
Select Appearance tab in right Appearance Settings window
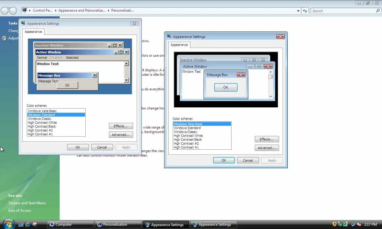point(179,45)
